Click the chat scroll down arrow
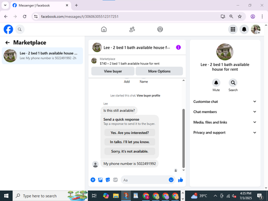268x201 pixels. point(183,170)
